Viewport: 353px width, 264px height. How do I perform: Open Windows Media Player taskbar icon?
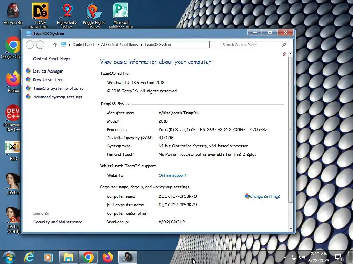(x=48, y=257)
